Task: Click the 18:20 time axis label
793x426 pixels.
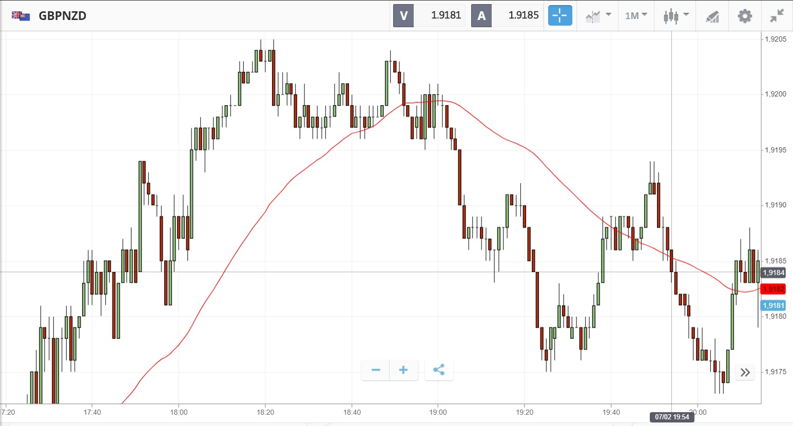Action: pyautogui.click(x=265, y=412)
